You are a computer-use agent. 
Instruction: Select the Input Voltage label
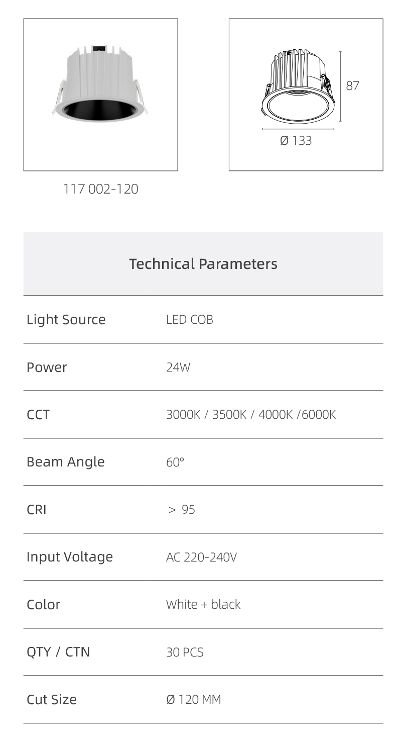click(70, 557)
